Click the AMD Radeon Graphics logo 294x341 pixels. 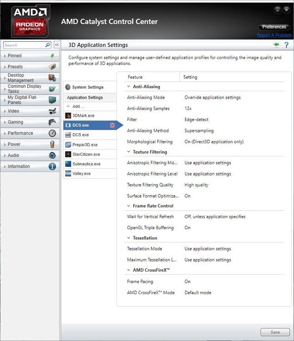30,21
